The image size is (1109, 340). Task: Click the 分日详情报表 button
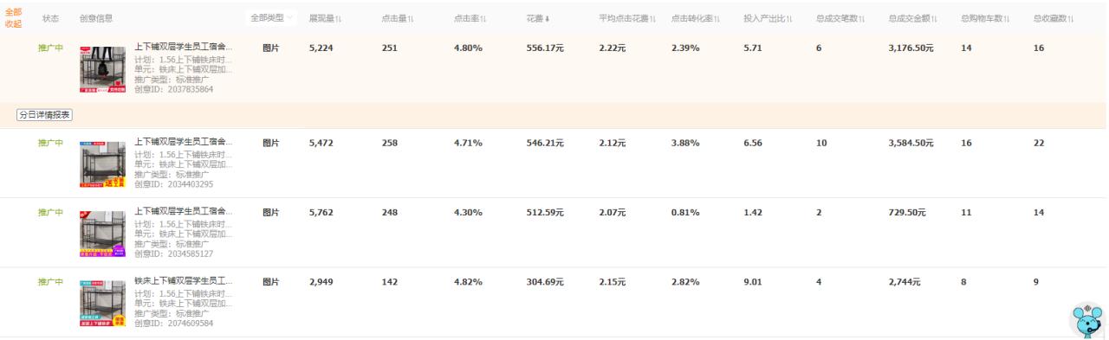click(45, 115)
